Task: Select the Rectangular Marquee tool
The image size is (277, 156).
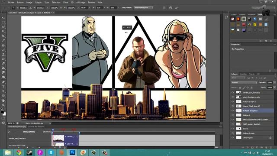Action: pyautogui.click(x=3, y=23)
